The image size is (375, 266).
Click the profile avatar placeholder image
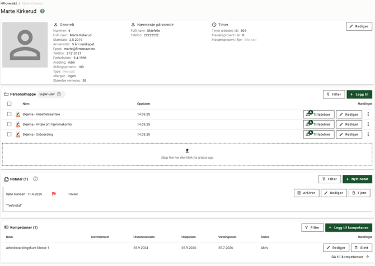point(25,45)
